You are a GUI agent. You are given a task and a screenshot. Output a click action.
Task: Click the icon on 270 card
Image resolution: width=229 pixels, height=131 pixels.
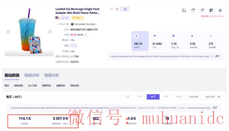pyautogui.click(x=211, y=36)
